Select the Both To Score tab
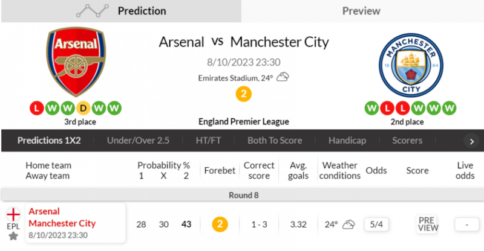484x251 pixels. coord(275,141)
